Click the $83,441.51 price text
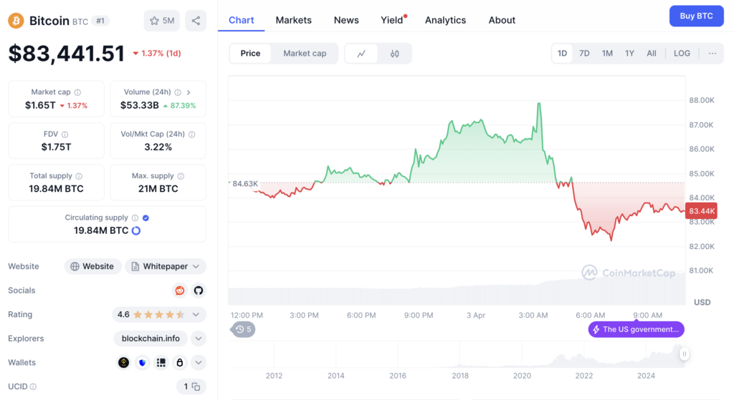 pos(67,53)
